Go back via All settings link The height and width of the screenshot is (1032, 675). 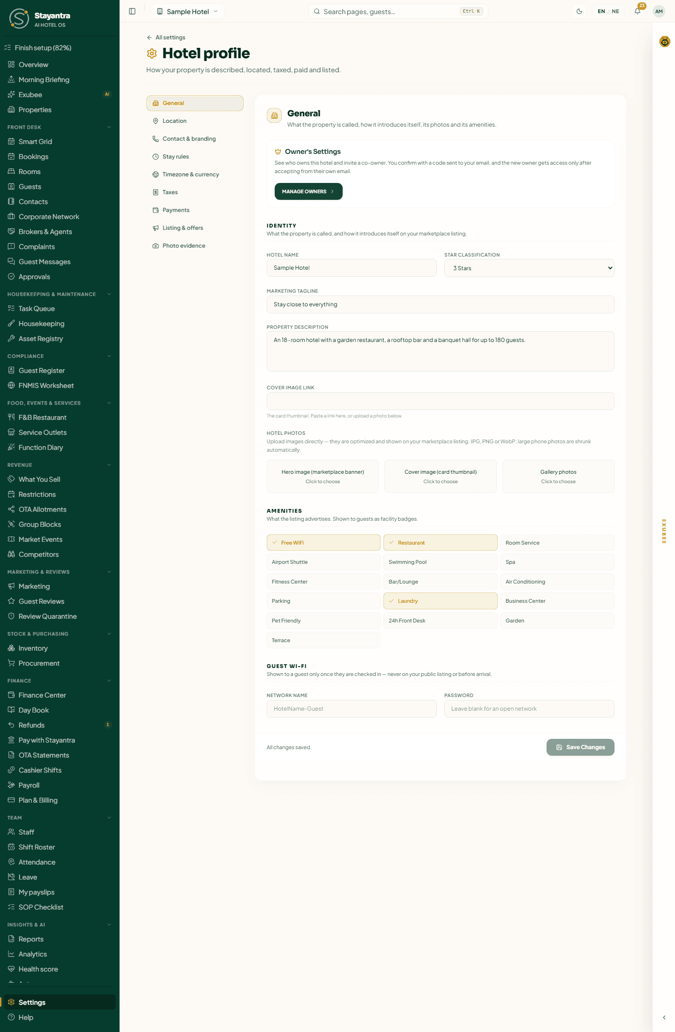point(166,38)
